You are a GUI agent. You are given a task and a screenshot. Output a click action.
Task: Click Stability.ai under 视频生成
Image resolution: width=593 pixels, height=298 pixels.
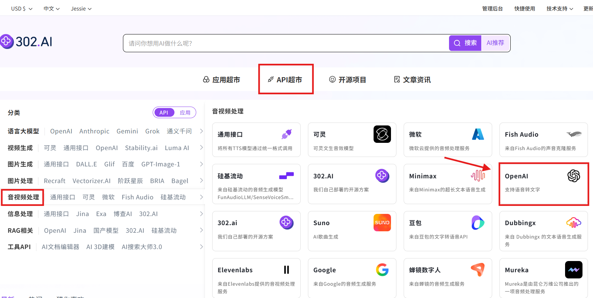click(x=141, y=148)
